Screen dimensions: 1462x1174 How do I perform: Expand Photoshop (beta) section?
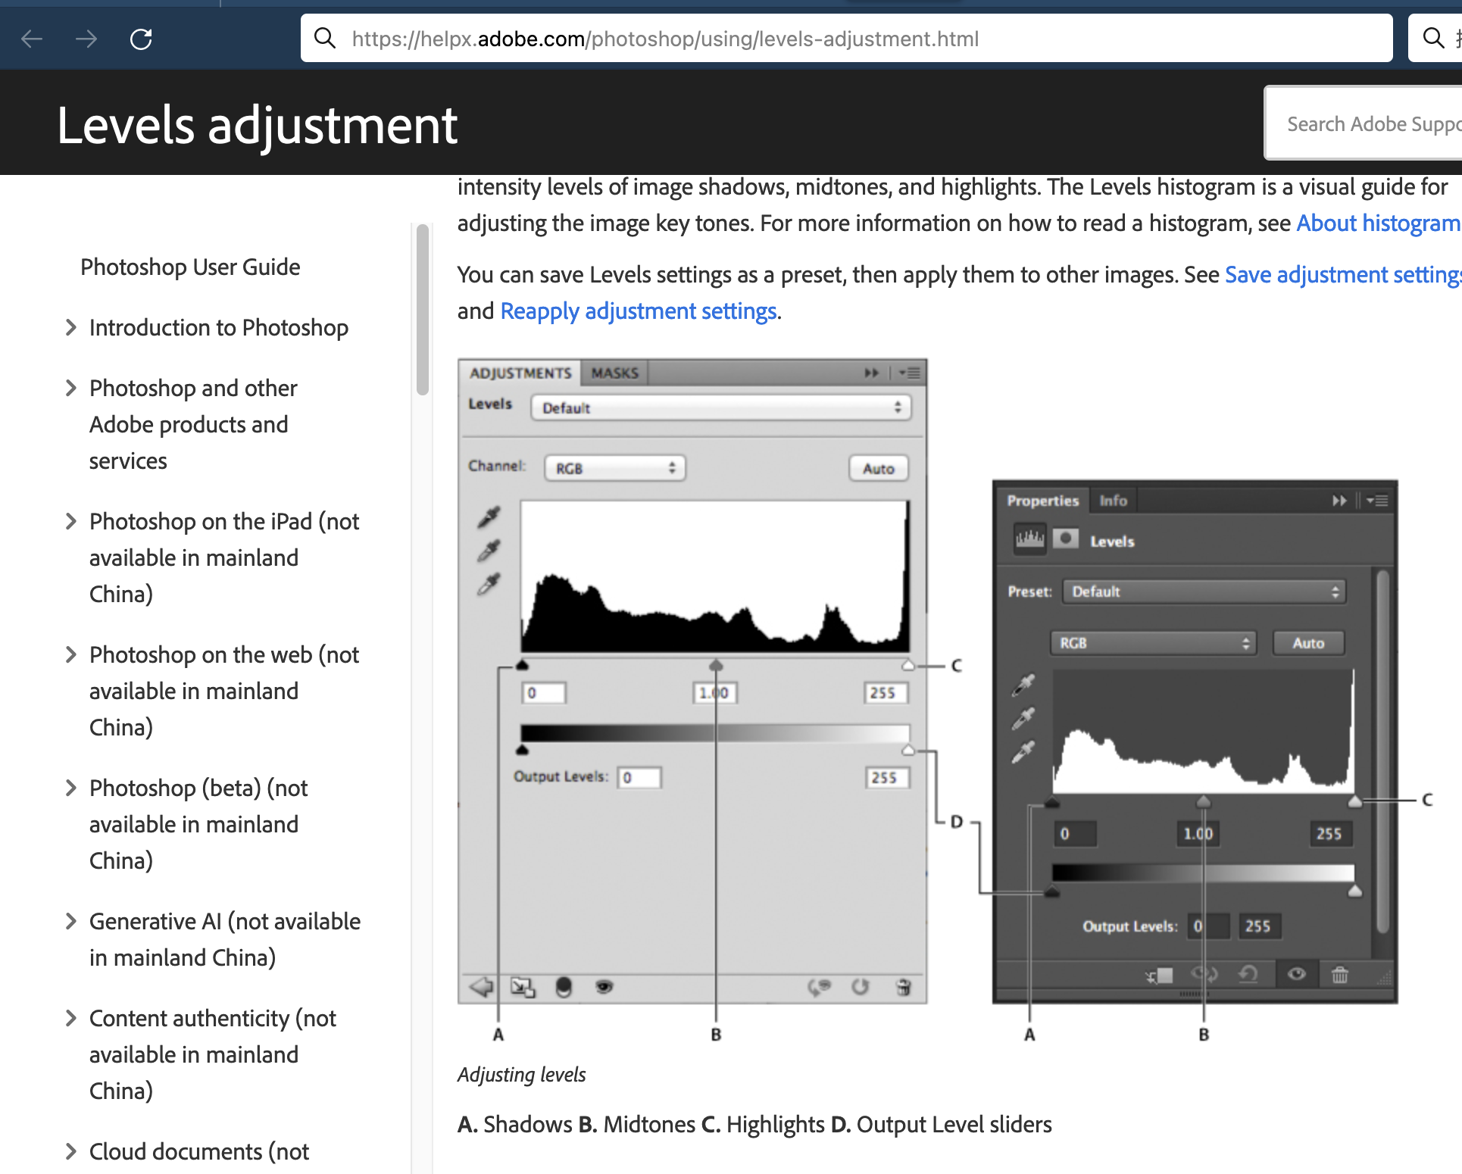71,788
